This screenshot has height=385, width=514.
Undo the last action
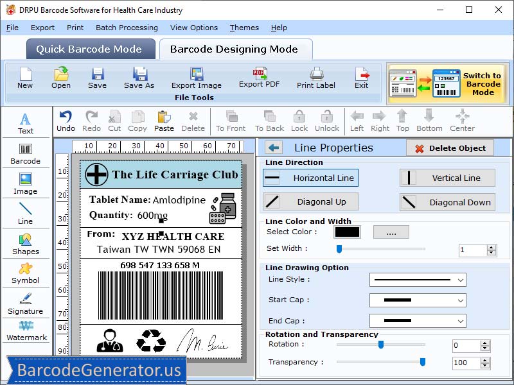(68, 121)
